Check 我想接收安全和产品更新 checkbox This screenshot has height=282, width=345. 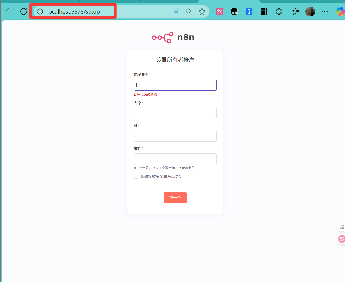136,177
